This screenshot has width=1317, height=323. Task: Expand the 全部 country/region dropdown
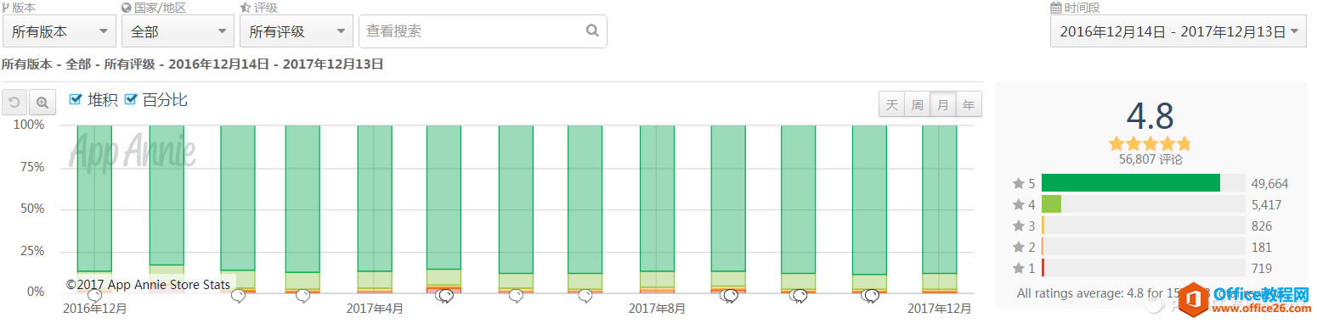pos(178,31)
